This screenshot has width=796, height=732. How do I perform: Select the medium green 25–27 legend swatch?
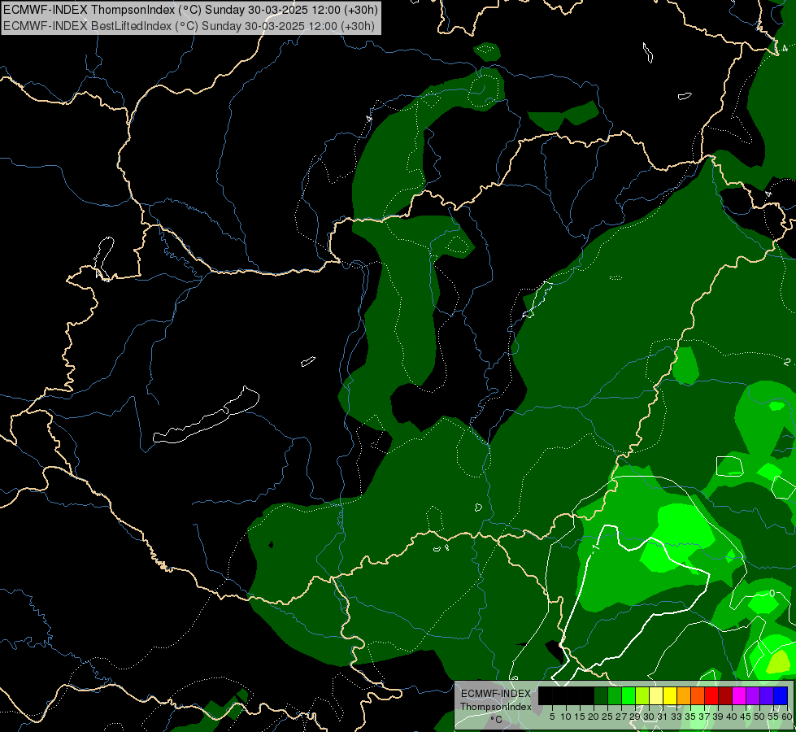(x=614, y=696)
